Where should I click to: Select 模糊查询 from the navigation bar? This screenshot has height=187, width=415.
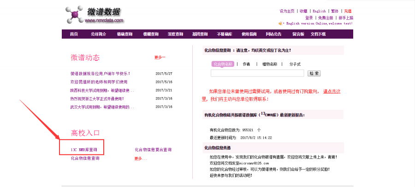(151, 34)
